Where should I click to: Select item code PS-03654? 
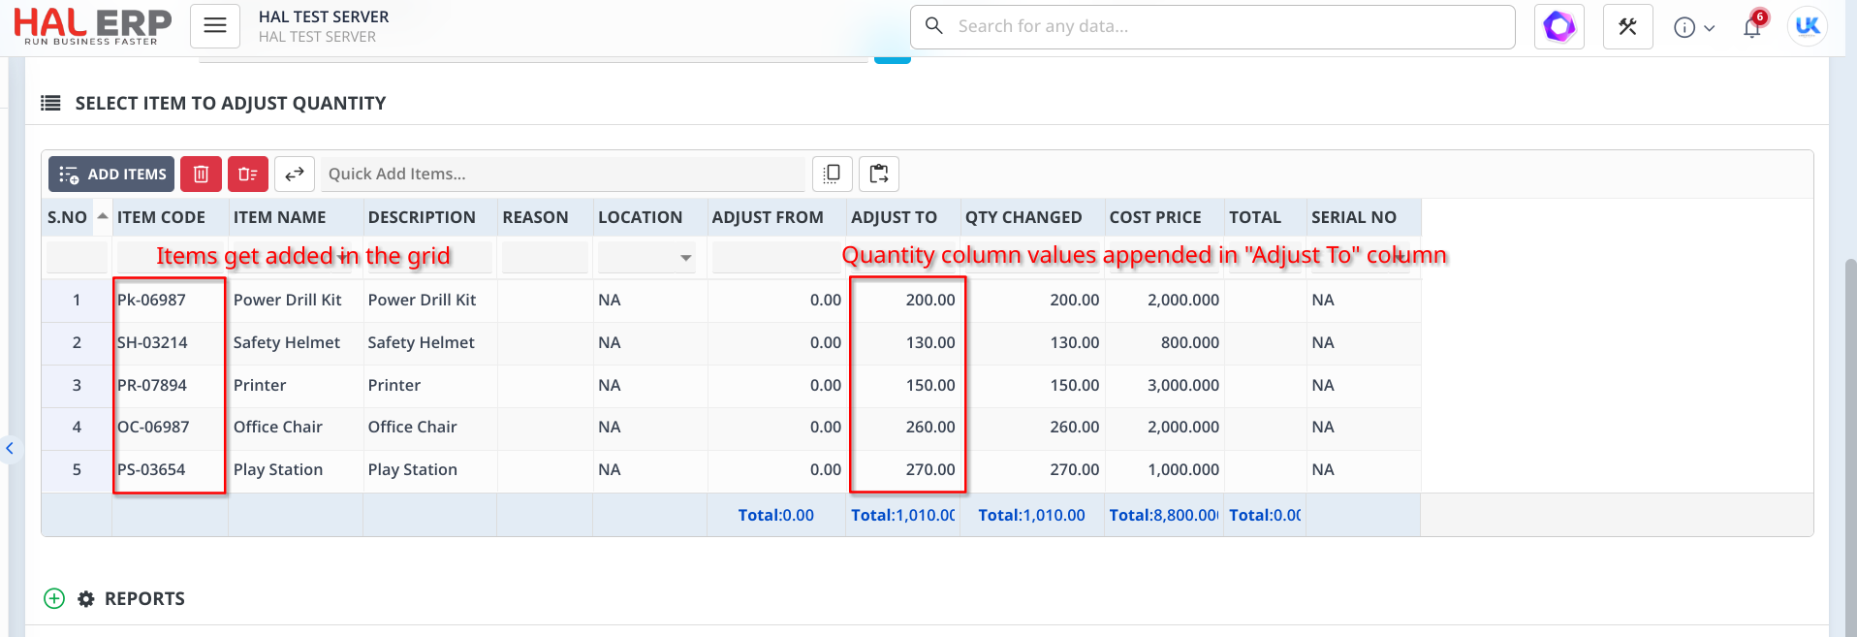tap(151, 469)
